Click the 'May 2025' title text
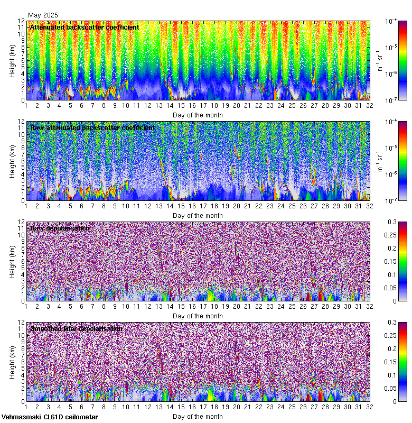 coord(43,15)
